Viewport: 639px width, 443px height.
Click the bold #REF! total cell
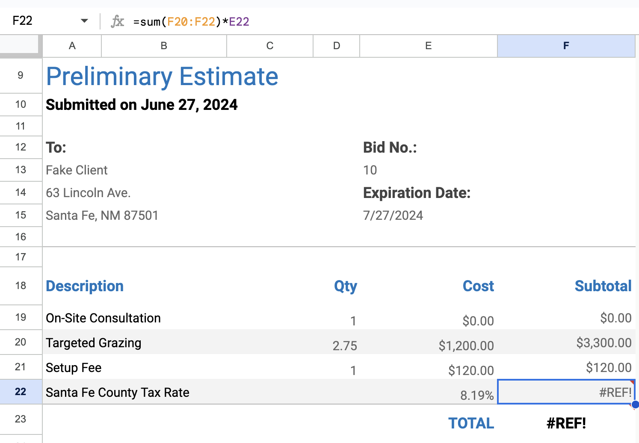point(566,423)
